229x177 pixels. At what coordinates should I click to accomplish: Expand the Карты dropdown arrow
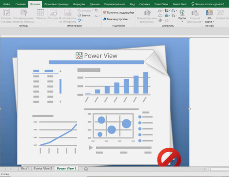182,22
